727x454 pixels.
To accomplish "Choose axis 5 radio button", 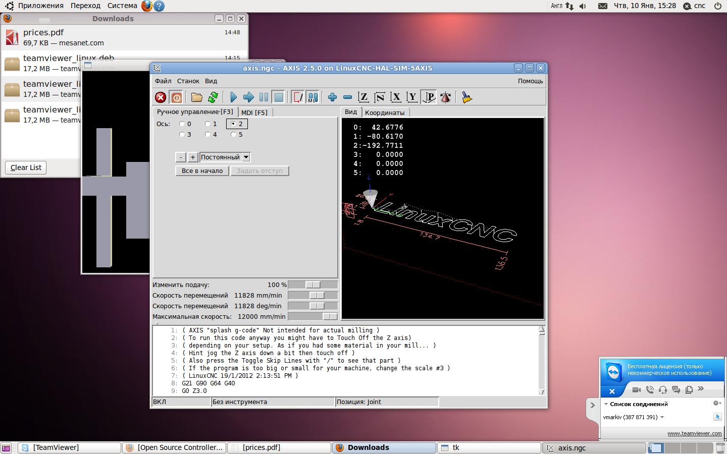I will point(233,135).
